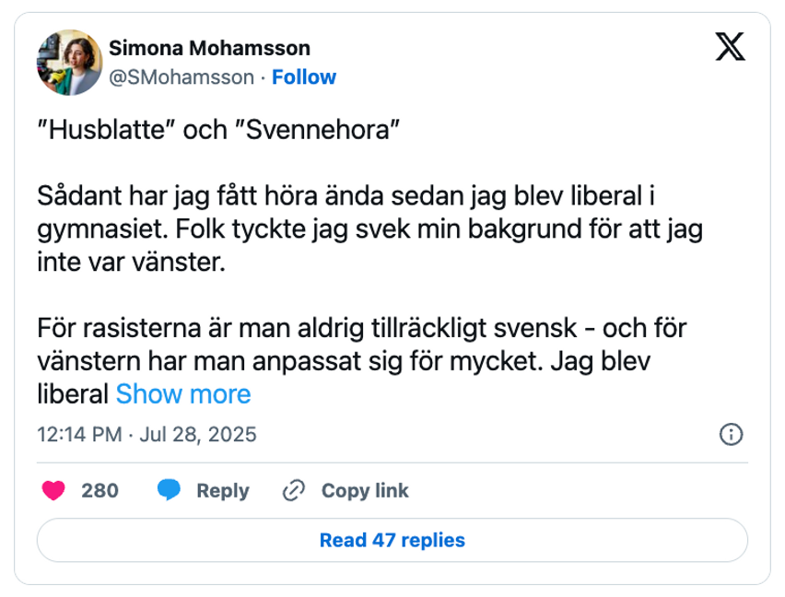The image size is (785, 597).
Task: Click the Reply text label
Action: [222, 490]
